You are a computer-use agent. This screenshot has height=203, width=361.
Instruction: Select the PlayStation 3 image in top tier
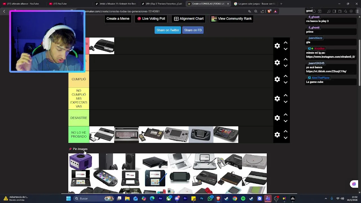pos(102,46)
